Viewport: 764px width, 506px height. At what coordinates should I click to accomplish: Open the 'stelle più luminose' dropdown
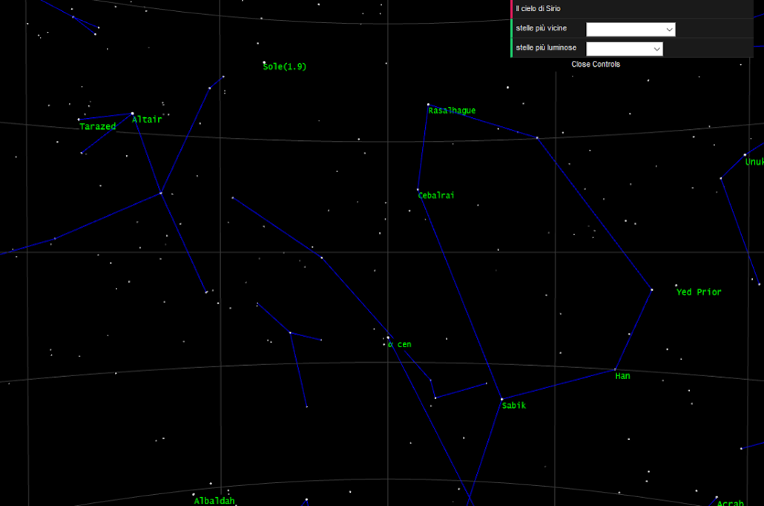click(624, 49)
